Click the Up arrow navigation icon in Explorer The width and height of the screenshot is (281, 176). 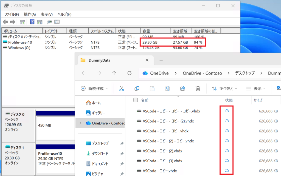(x=114, y=73)
